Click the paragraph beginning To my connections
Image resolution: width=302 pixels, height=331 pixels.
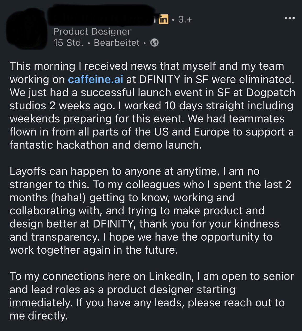[152, 296]
